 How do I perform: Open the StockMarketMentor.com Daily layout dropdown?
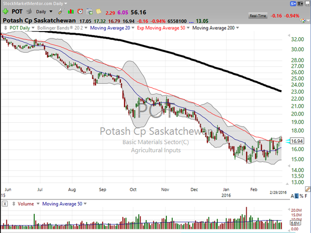click(66, 4)
